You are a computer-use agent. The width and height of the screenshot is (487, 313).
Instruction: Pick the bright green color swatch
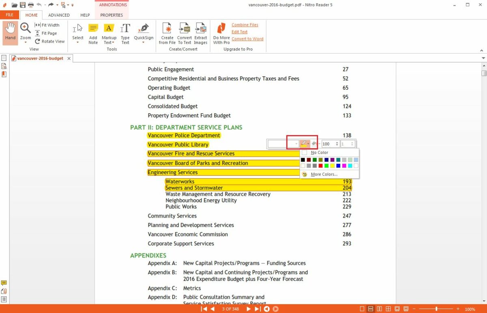click(327, 166)
